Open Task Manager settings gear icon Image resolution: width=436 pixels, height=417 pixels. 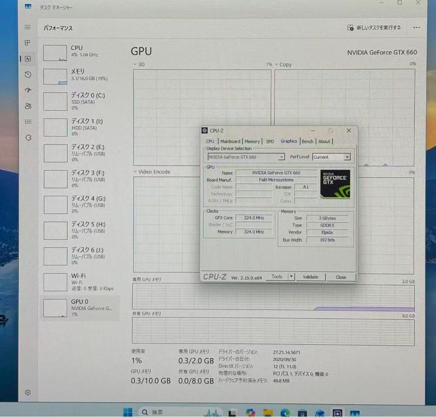[x=28, y=392]
